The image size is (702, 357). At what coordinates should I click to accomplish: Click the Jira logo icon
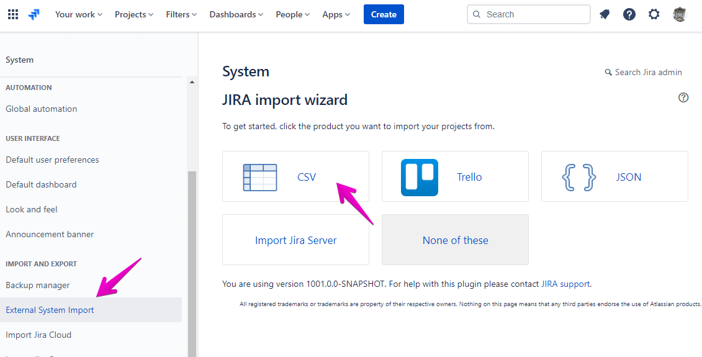tap(34, 14)
